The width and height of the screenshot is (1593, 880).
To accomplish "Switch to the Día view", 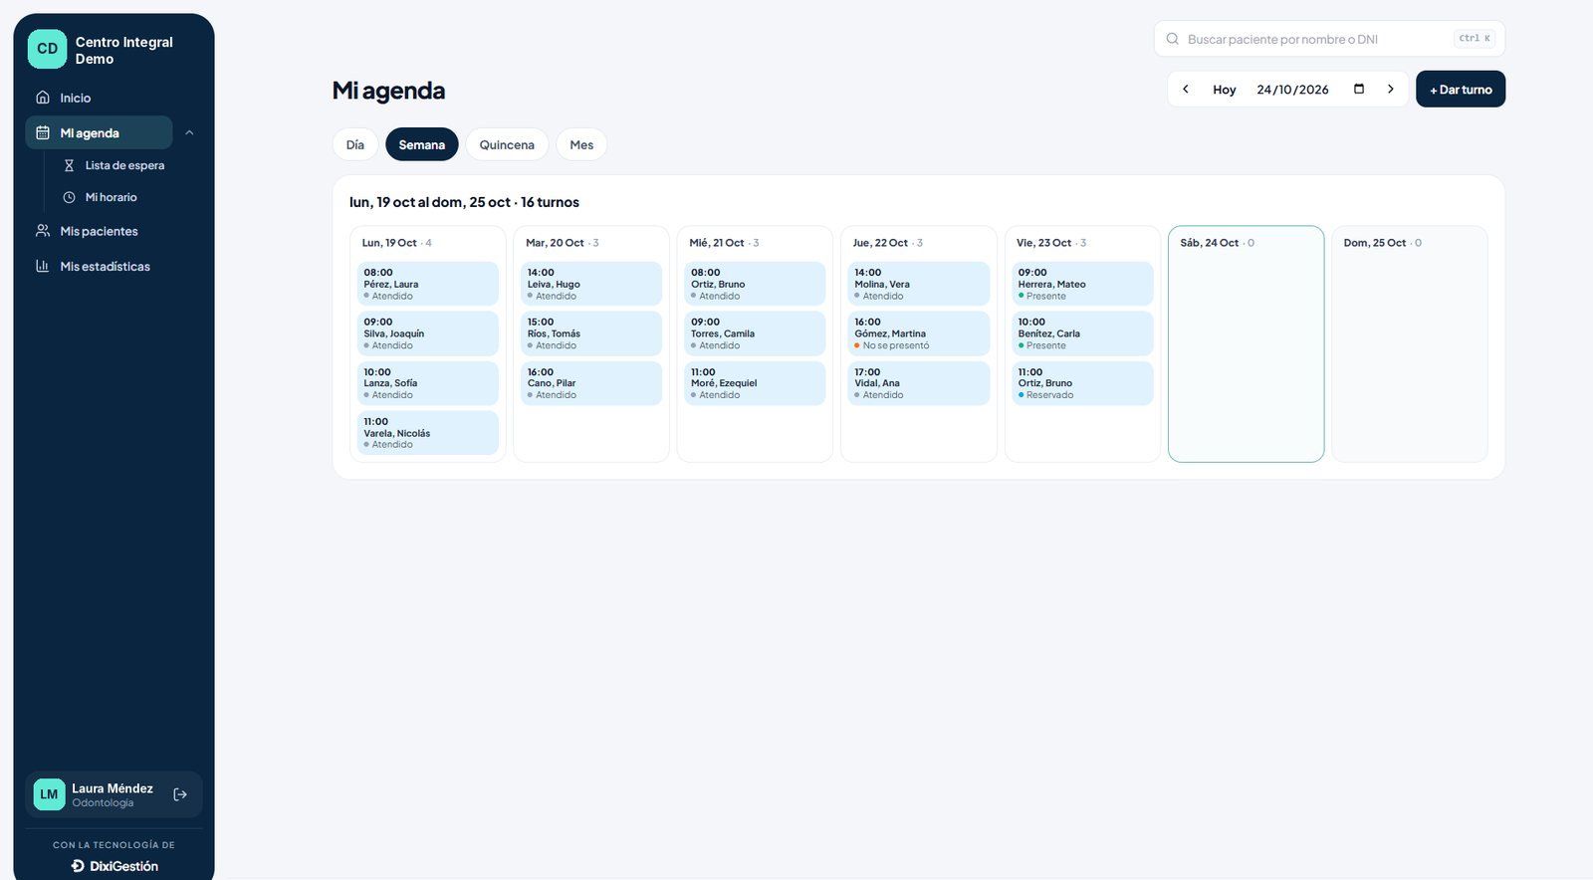I will click(x=355, y=144).
